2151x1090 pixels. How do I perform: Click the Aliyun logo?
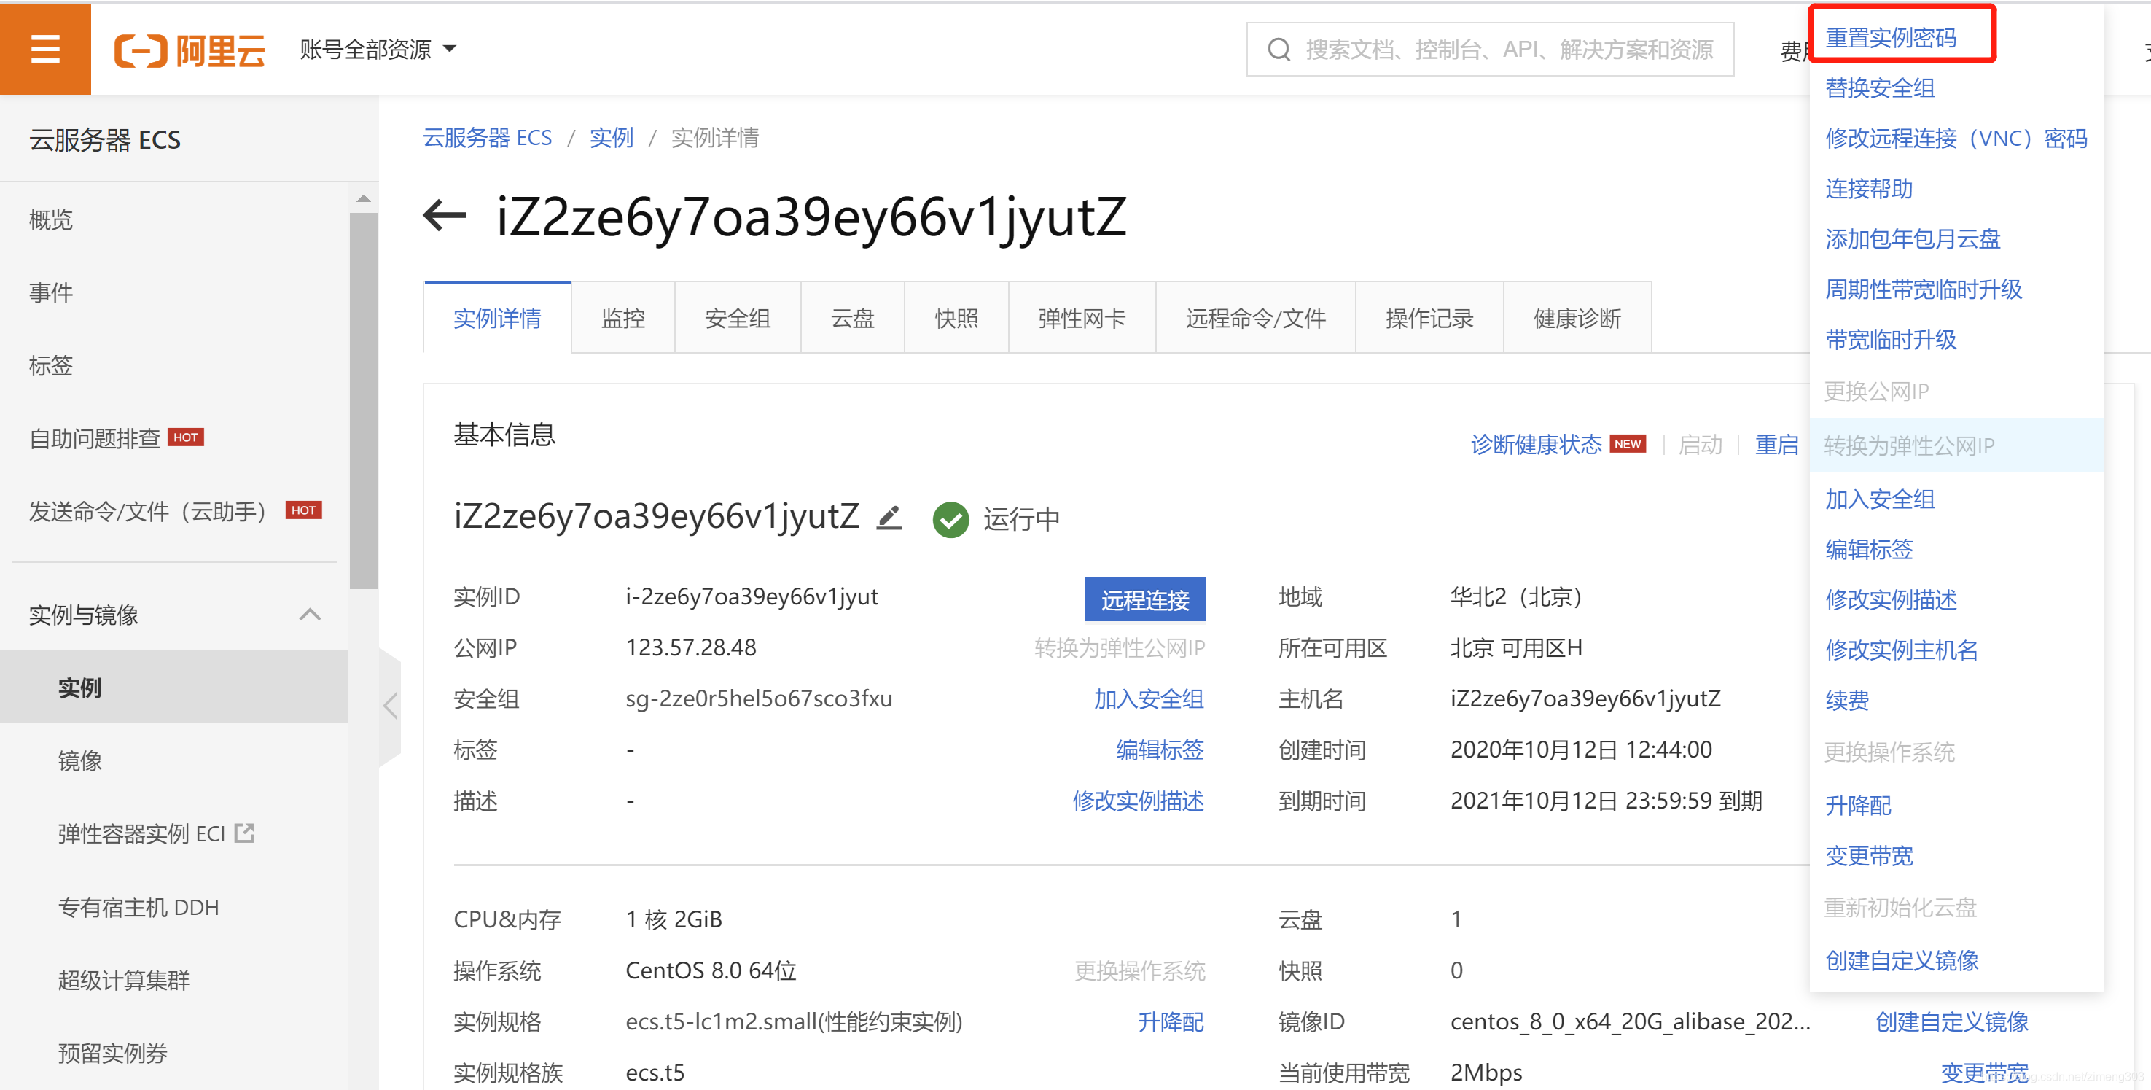[190, 50]
